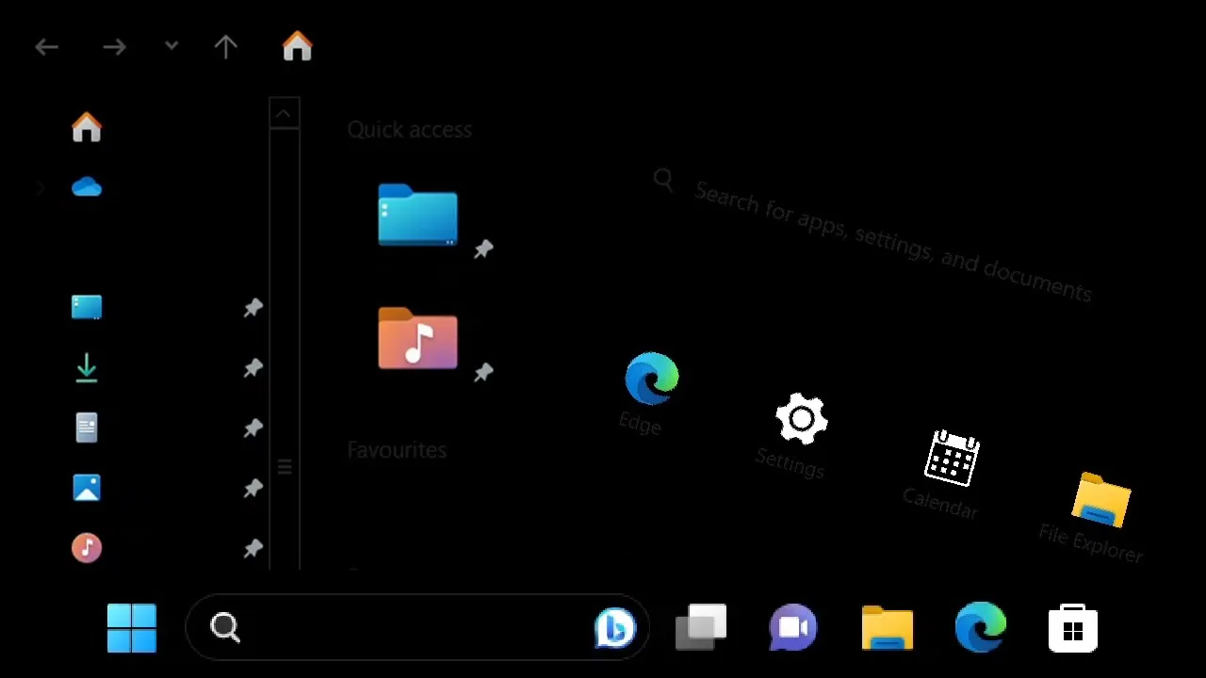Open Pictures in the sidebar
This screenshot has height=678, width=1206.
(x=87, y=488)
